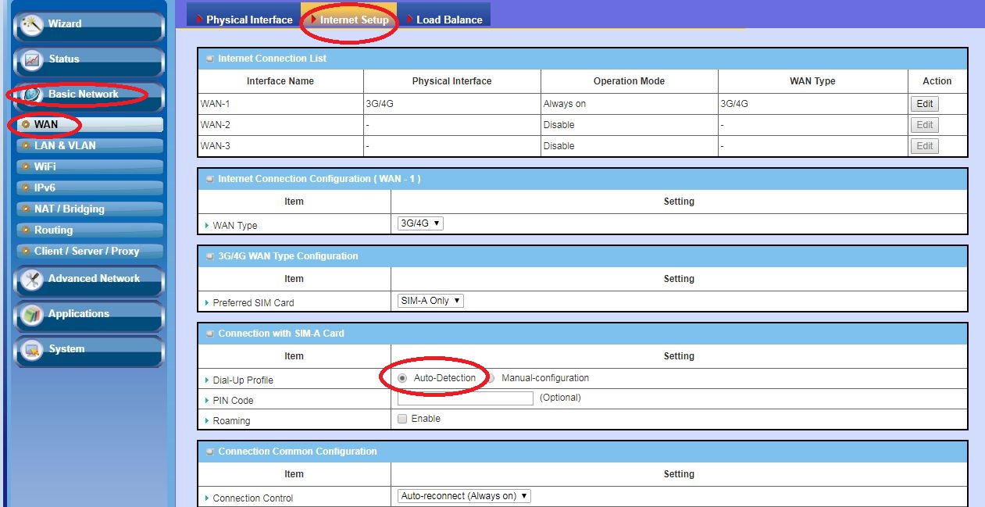Open the Preferred SIM Card dropdown

pyautogui.click(x=430, y=301)
